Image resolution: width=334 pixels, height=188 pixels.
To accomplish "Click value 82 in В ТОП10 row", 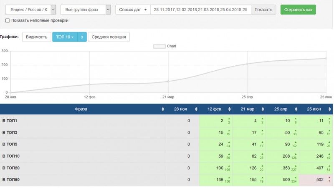I will [254, 156].
